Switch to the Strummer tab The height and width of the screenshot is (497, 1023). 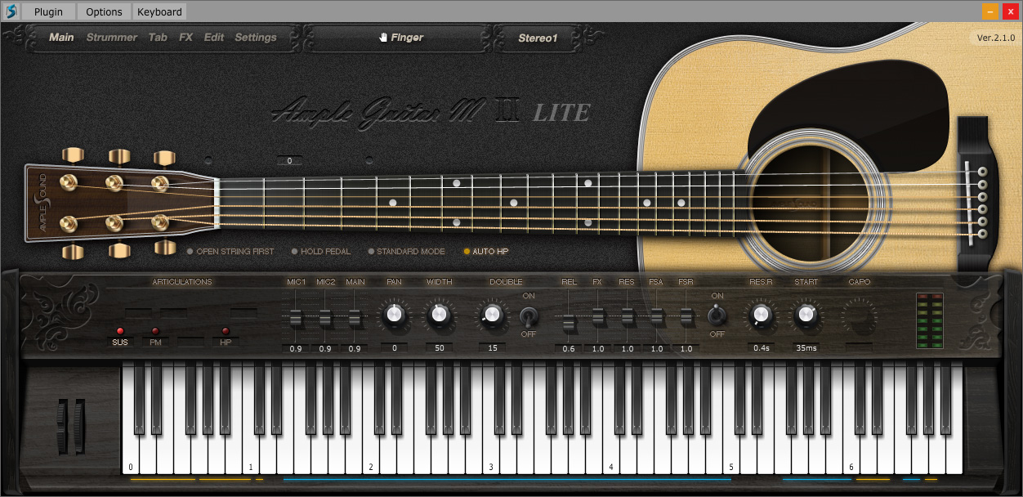(111, 37)
